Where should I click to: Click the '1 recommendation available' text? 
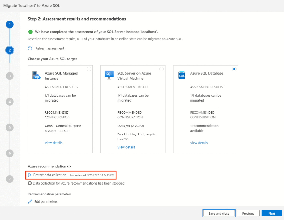tap(204, 128)
